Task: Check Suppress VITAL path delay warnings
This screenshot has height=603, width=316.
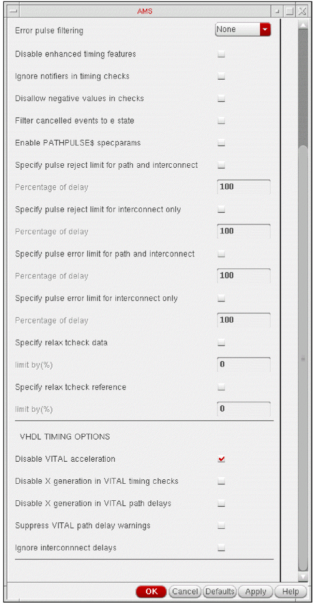Action: point(221,526)
